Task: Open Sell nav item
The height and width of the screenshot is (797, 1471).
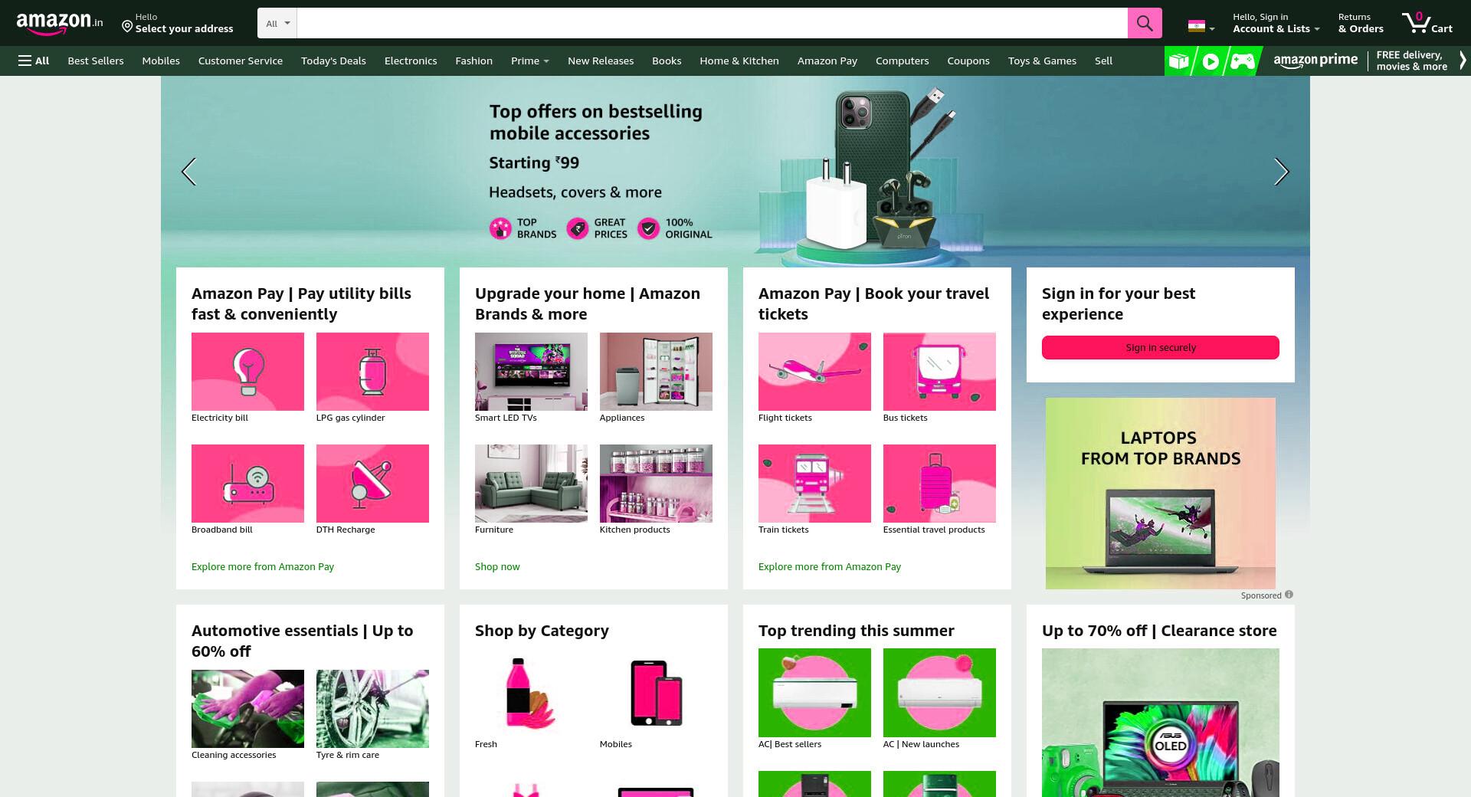Action: tap(1103, 61)
